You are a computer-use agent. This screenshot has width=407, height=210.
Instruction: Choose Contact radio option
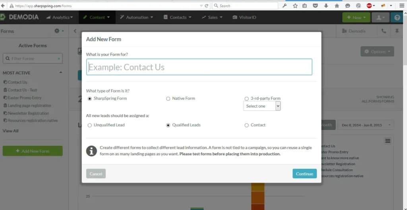point(246,125)
